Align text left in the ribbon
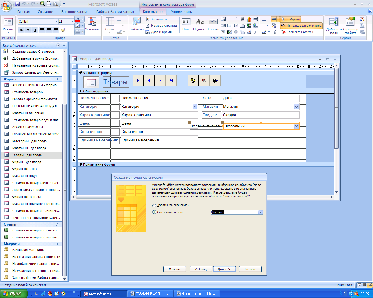This screenshot has width=373, height=298. 42,30
